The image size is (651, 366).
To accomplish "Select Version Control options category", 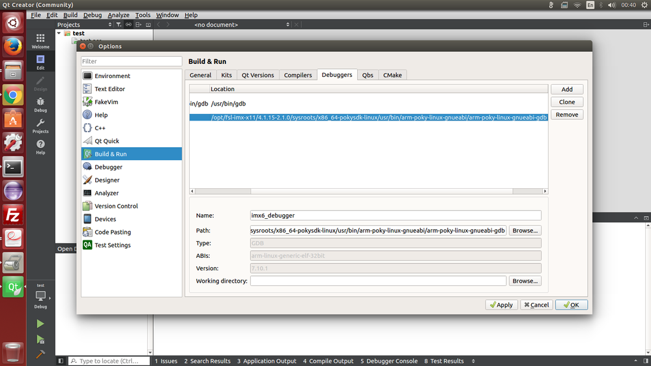I will coord(132,206).
